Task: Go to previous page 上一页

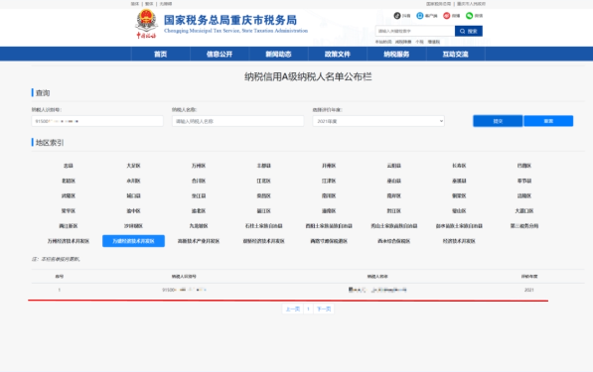Action: 292,309
